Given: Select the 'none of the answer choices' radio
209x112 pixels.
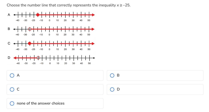Looking at the screenshot, I should [12, 103].
